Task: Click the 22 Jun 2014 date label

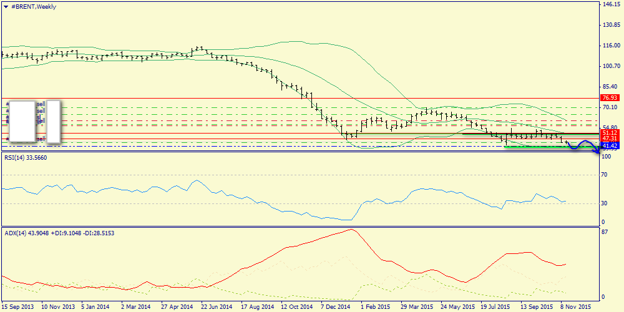Action: click(x=217, y=307)
